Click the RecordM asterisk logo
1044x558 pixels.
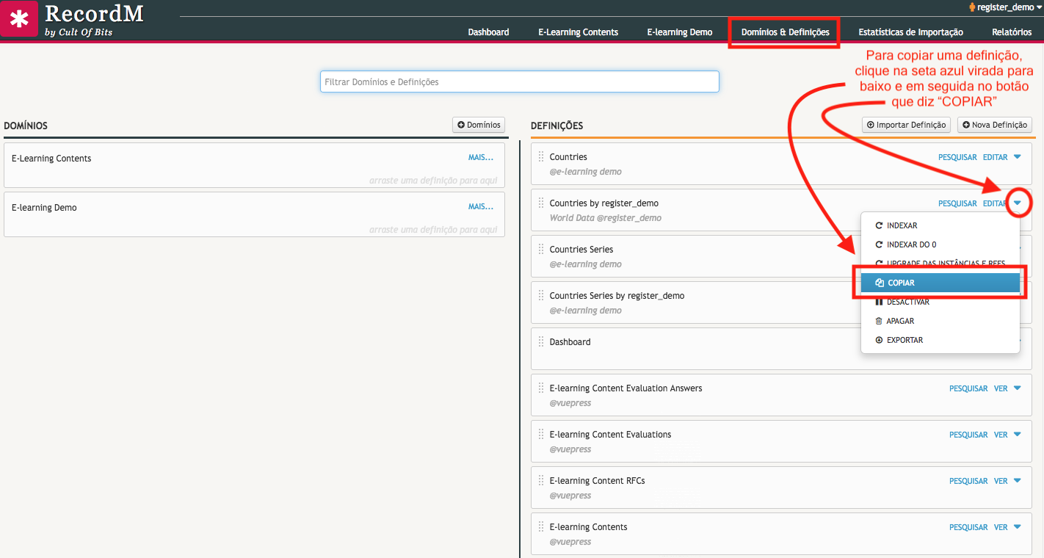pyautogui.click(x=19, y=18)
